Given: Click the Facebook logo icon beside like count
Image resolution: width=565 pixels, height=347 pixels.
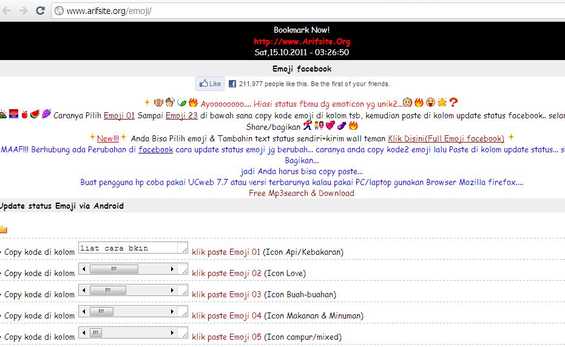Looking at the screenshot, I should pyautogui.click(x=232, y=84).
